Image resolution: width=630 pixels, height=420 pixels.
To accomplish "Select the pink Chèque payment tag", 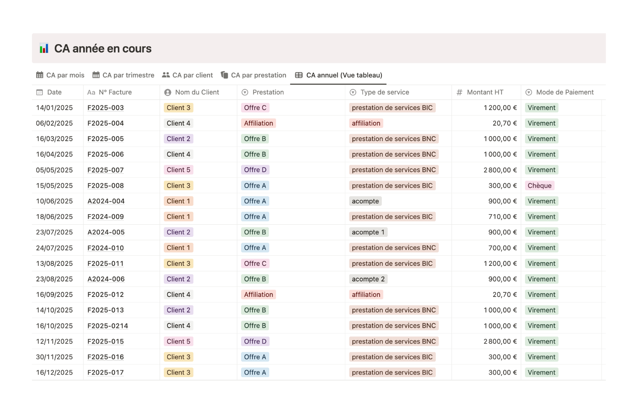I will point(539,186).
